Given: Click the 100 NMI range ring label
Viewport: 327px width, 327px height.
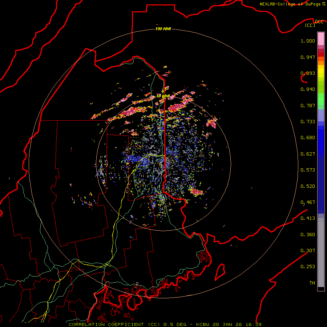Looking at the screenshot, I should tap(163, 29).
